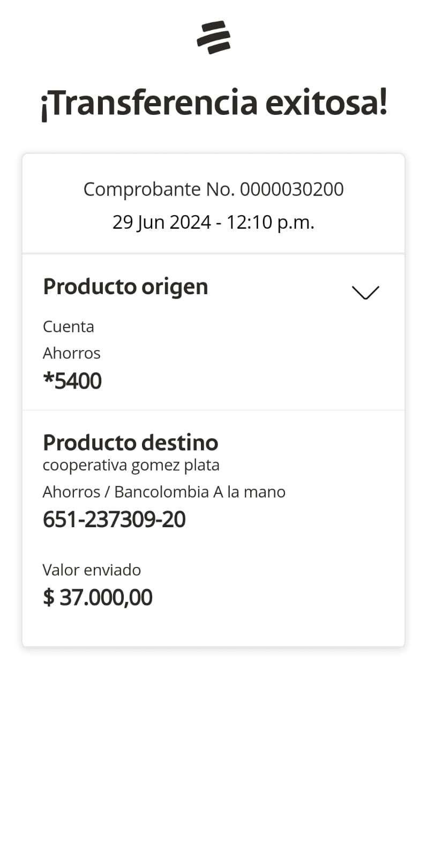The width and height of the screenshot is (427, 859).
Task: Click the word exitosa! in the title
Action: tap(326, 103)
